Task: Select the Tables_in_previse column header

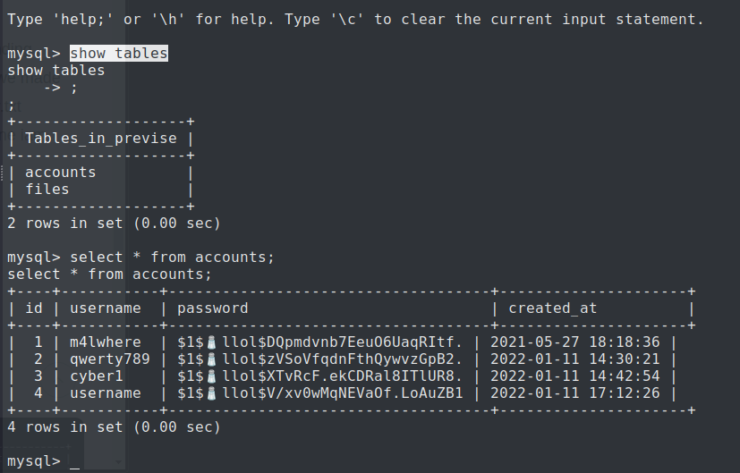Action: tap(100, 139)
